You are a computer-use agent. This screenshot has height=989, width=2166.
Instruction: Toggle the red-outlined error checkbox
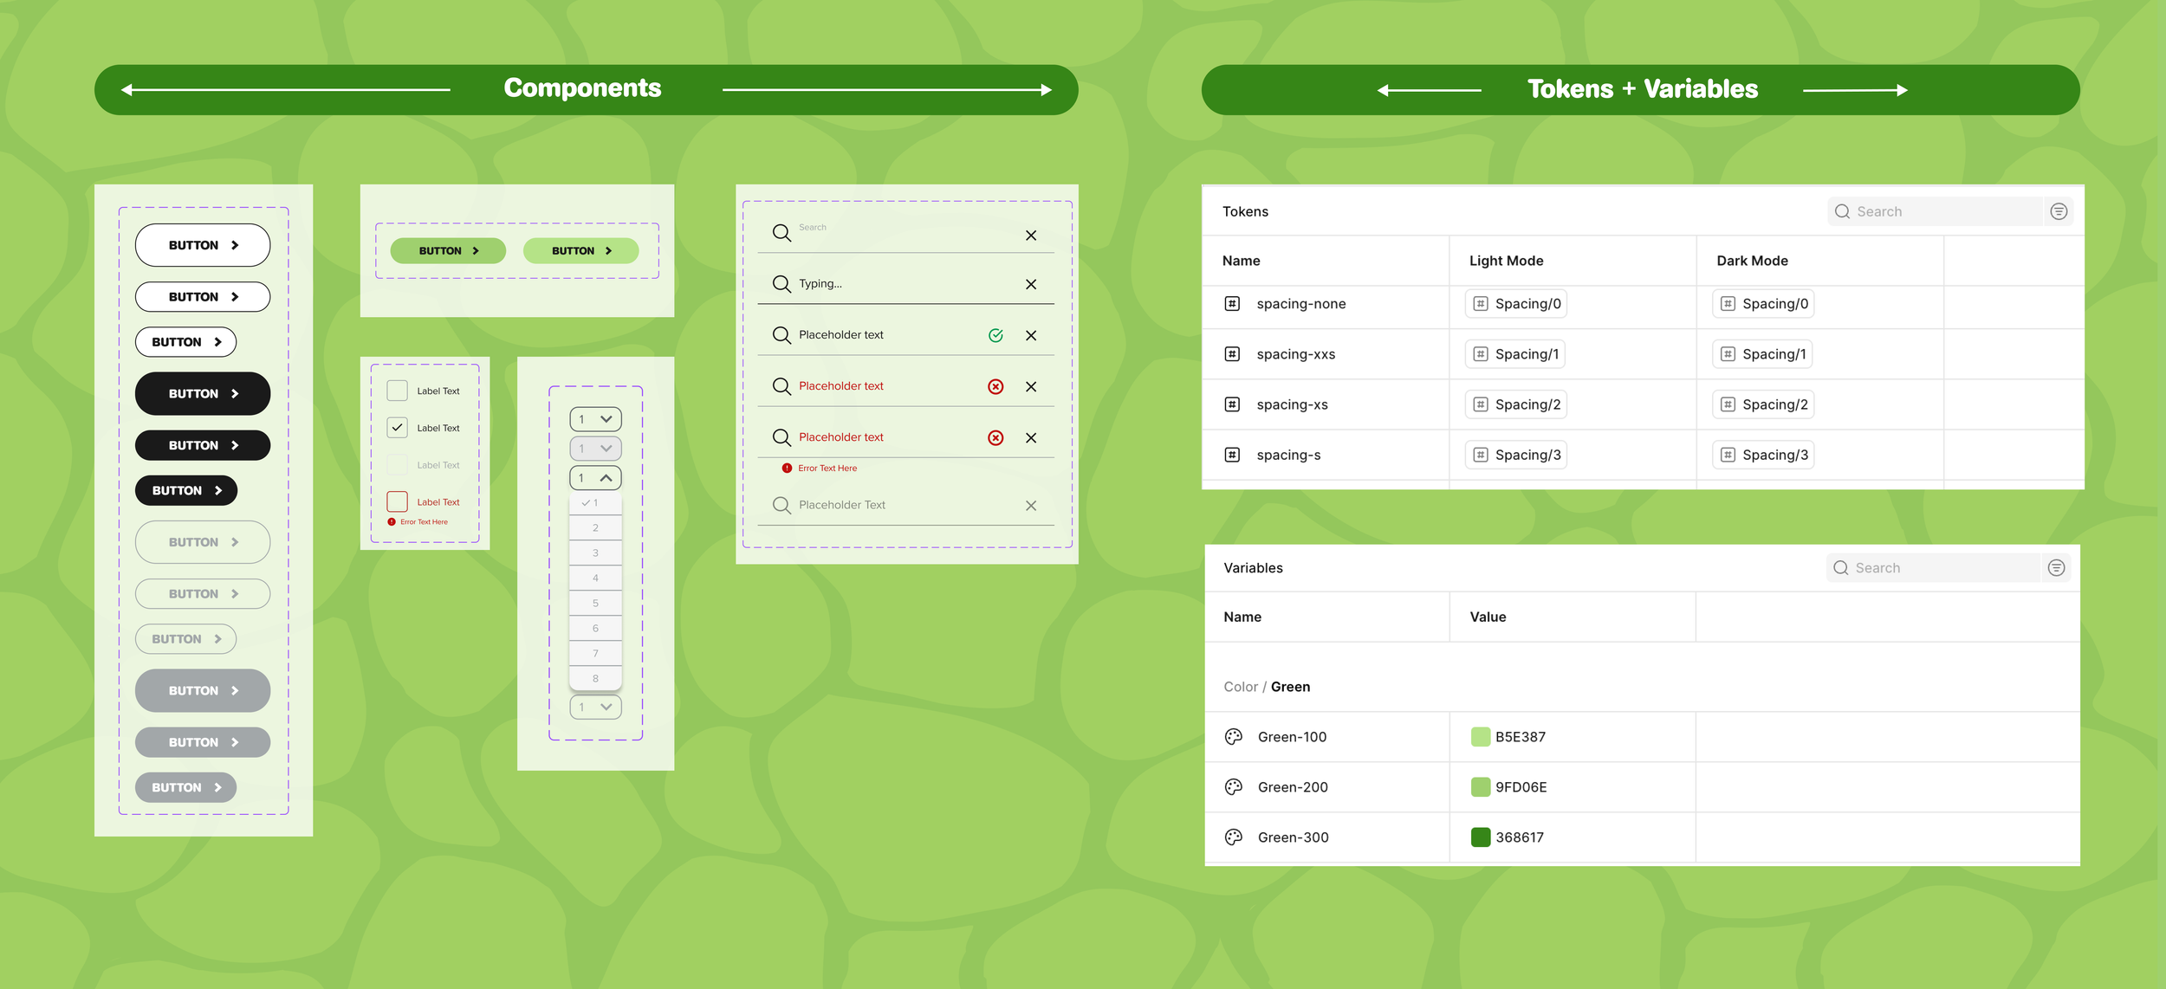[397, 501]
